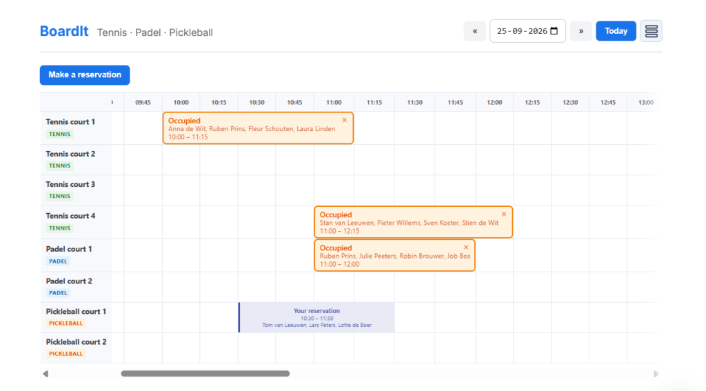Viewport: 706px width, 391px height.
Task: Click the text 10:00 – 11:15
Action: [x=188, y=137]
